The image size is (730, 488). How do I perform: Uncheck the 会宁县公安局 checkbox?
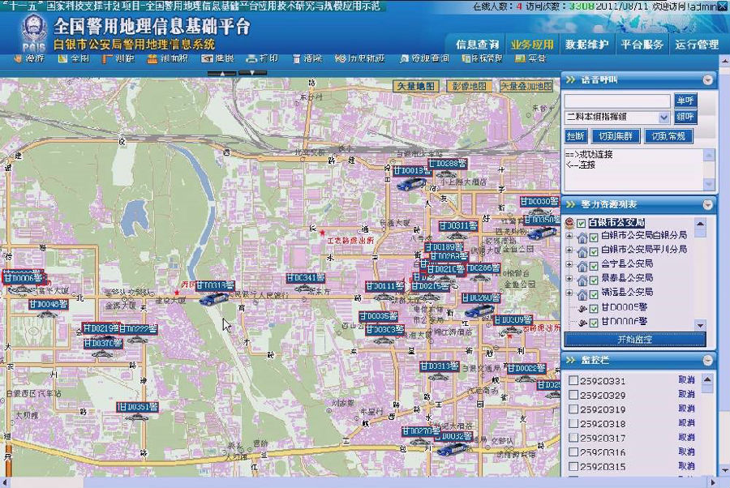[x=594, y=266]
